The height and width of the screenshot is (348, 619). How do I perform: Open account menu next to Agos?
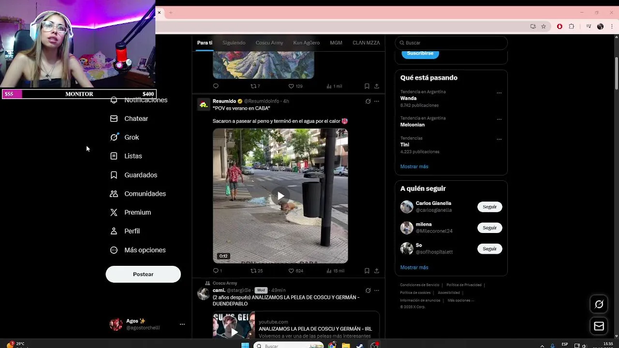pyautogui.click(x=182, y=324)
